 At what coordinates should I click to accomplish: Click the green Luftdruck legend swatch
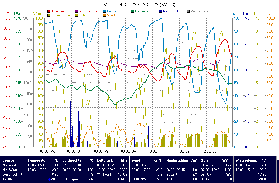(132, 11)
